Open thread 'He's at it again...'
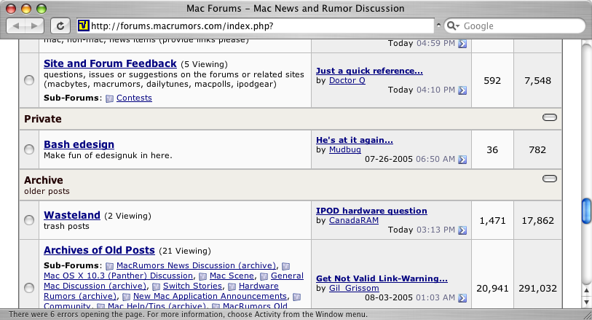The height and width of the screenshot is (320, 592). (355, 140)
